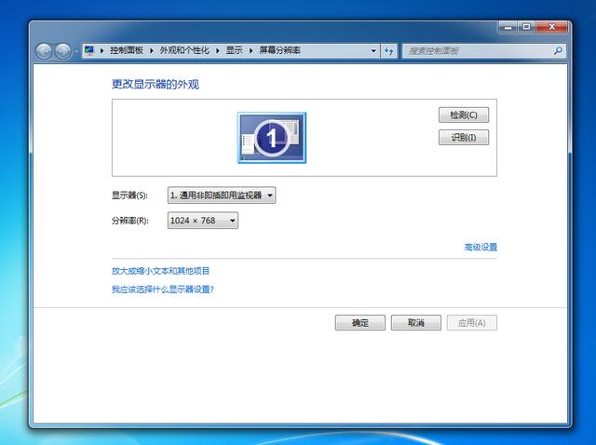Click the magnifier search icon
The height and width of the screenshot is (445, 596).
pos(558,50)
